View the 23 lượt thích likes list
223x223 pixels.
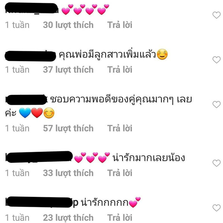tap(68, 218)
